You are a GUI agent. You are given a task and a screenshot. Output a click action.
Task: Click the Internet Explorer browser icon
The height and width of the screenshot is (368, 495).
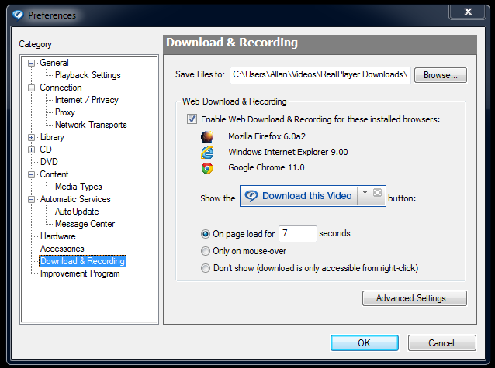207,153
